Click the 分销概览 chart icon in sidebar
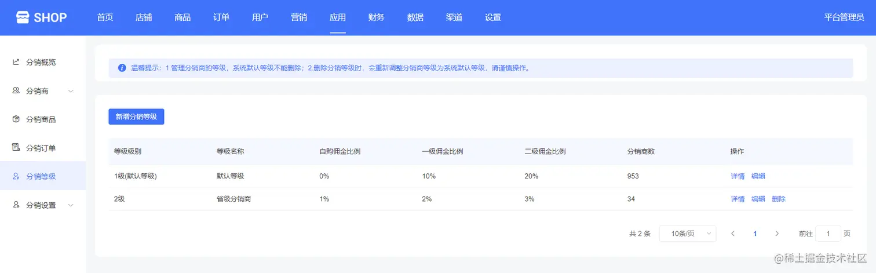Image resolution: width=876 pixels, height=273 pixels. coord(16,62)
